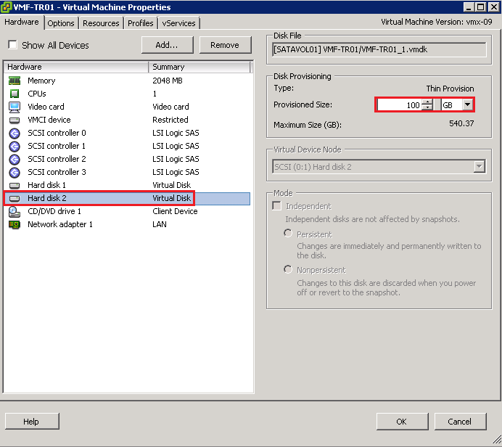
Task: Click the CD/DVD drive 1 icon
Action: (x=15, y=211)
